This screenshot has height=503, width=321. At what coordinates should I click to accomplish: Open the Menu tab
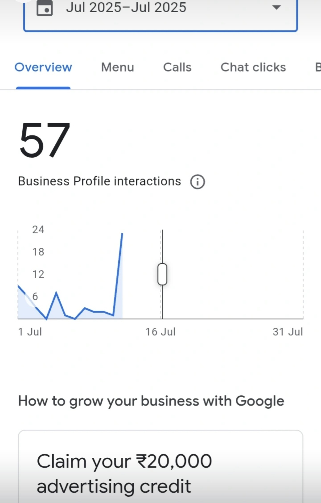click(118, 67)
